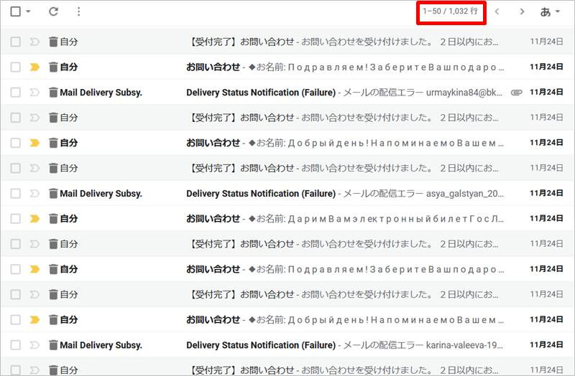Toggle importance marker on karina-valeeva email row

tap(34, 345)
